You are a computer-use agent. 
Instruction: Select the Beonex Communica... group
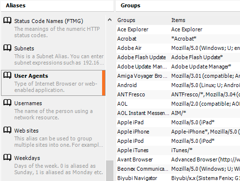[143, 169]
